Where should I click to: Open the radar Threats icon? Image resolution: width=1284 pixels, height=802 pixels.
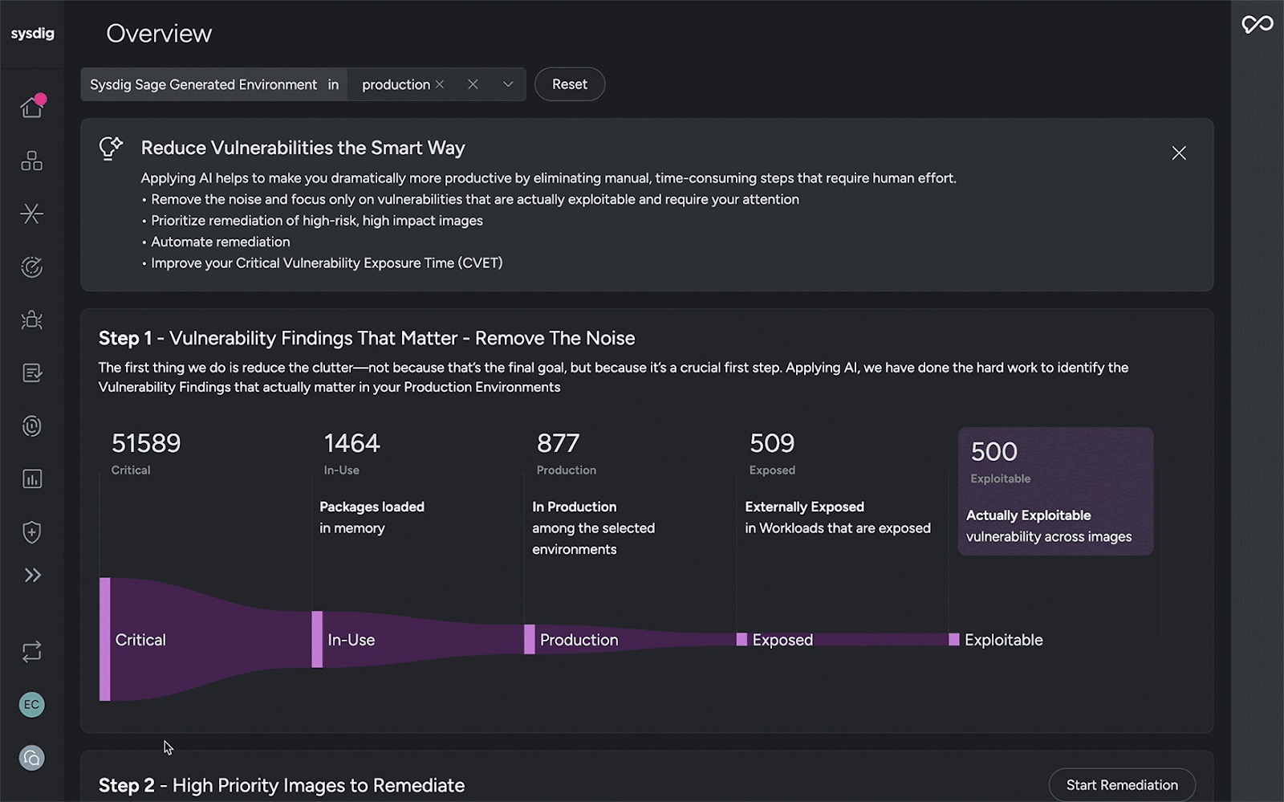click(x=31, y=267)
